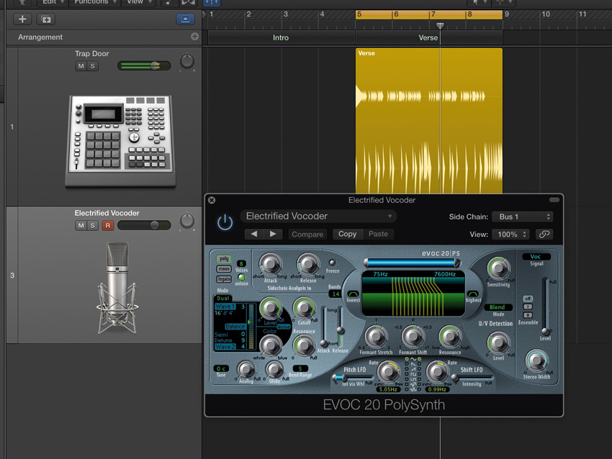Add an arrangement marker with the plus icon
This screenshot has height=459, width=612.
point(195,37)
